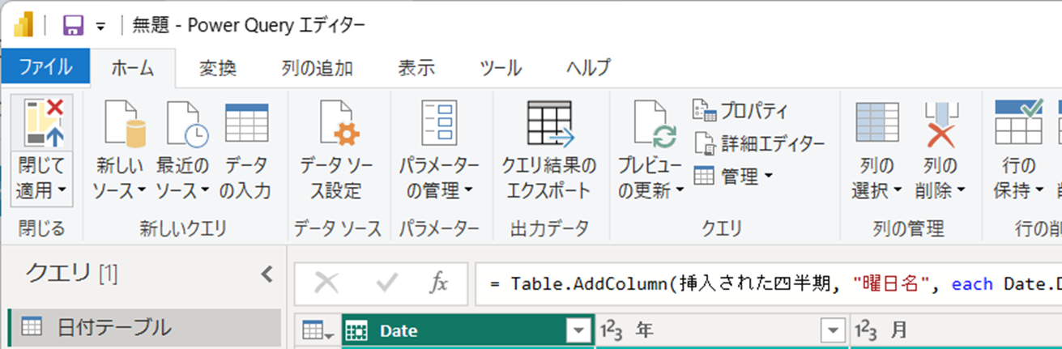1062x349 pixels.
Task: Open the 年 column filter dropdown
Action: 832,330
